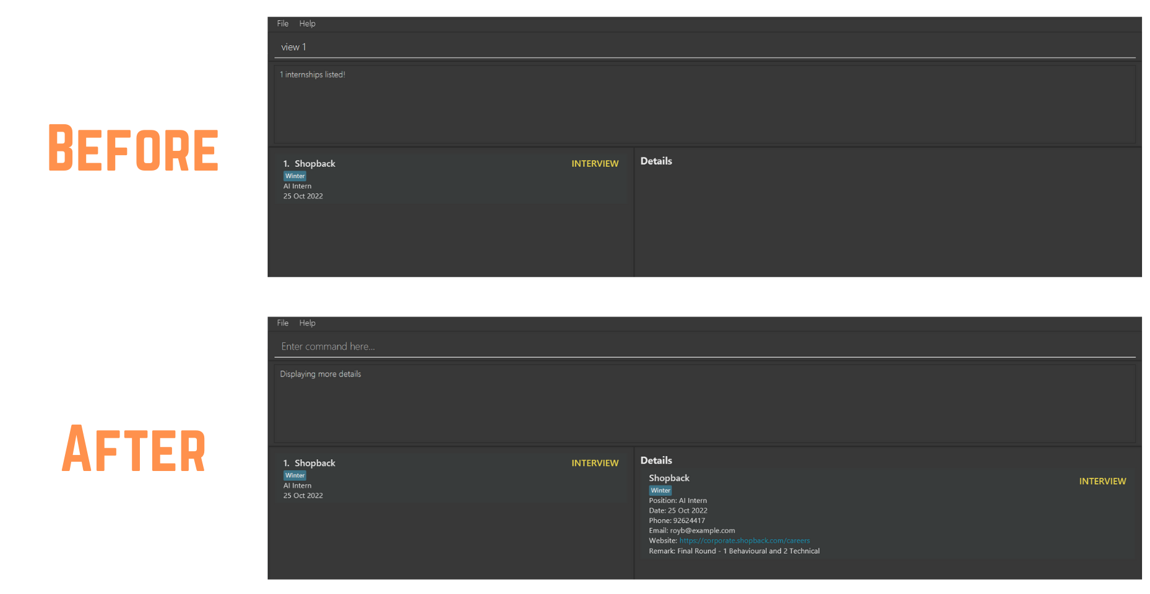Click 'AI Intern' in Before list card

[x=298, y=186]
